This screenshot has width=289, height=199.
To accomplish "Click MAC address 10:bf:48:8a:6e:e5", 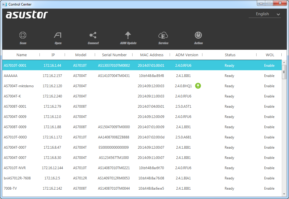I will click(x=151, y=188).
